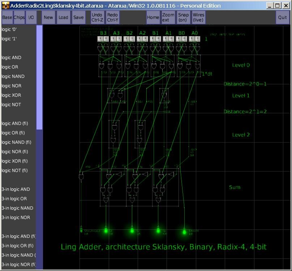Exit Atanua with the Quit button
The image size is (292, 271).
tap(283, 17)
